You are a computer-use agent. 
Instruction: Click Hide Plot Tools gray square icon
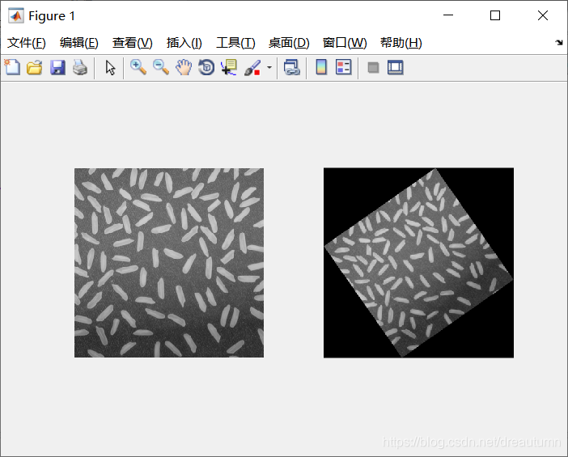(x=373, y=68)
